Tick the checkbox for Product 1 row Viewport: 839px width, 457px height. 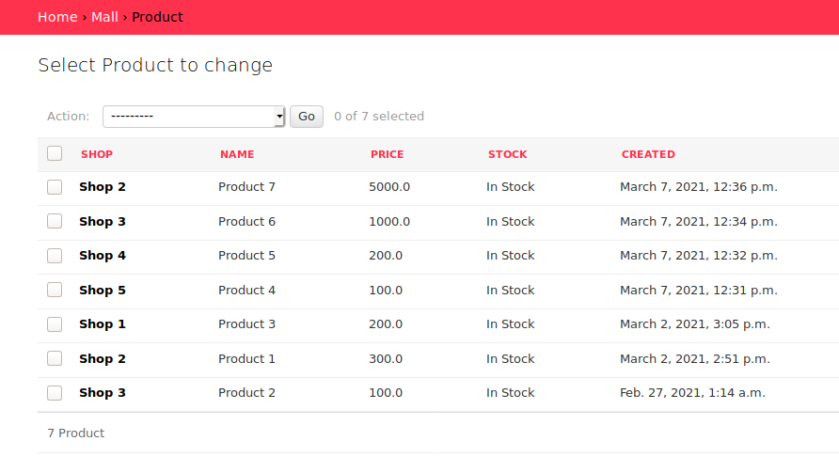pyautogui.click(x=55, y=358)
